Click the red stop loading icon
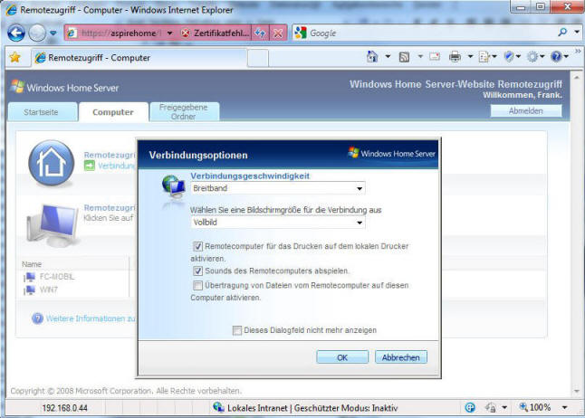This screenshot has height=418, width=585. click(x=278, y=33)
